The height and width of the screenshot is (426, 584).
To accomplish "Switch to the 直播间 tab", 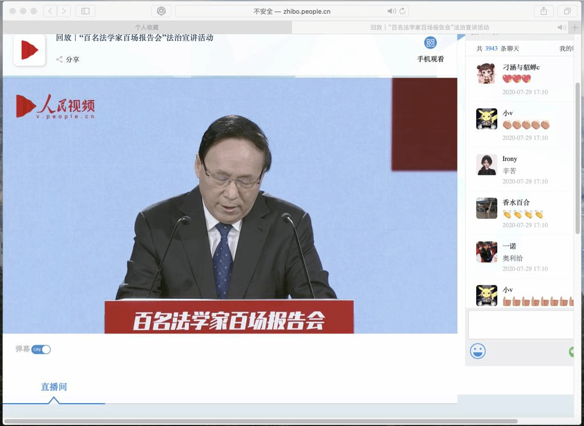I will point(54,387).
